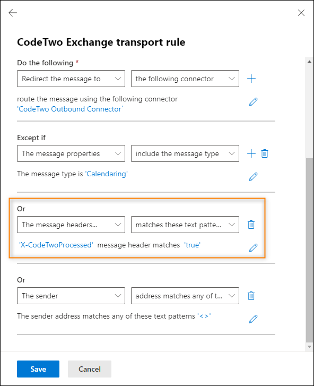The image size is (314, 386).
Task: Click the '<>' sender pattern link
Action: click(204, 316)
